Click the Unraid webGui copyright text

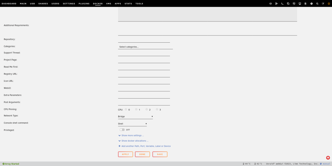point(292,164)
